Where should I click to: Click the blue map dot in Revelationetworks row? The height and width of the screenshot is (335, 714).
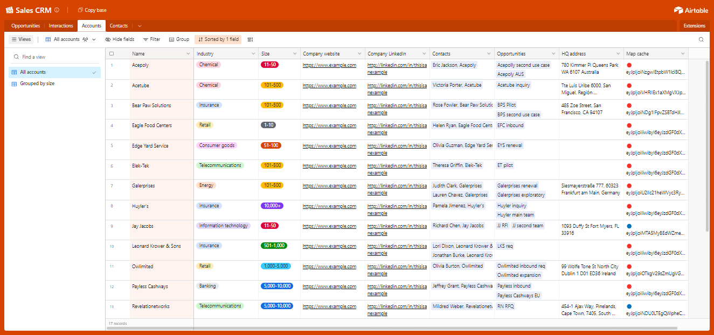(x=629, y=306)
